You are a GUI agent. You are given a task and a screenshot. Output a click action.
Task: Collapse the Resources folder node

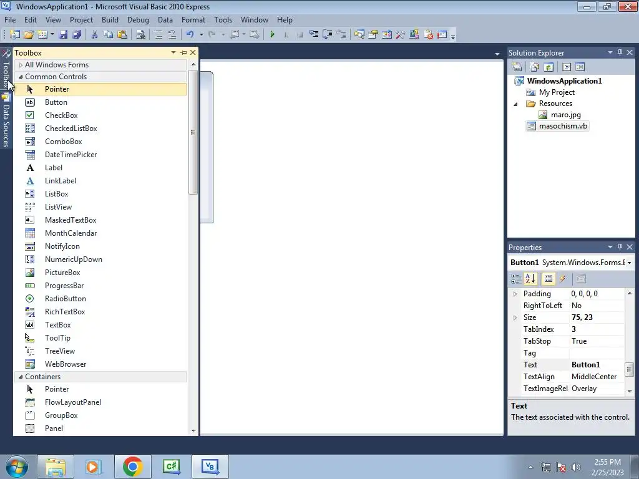[x=515, y=104]
